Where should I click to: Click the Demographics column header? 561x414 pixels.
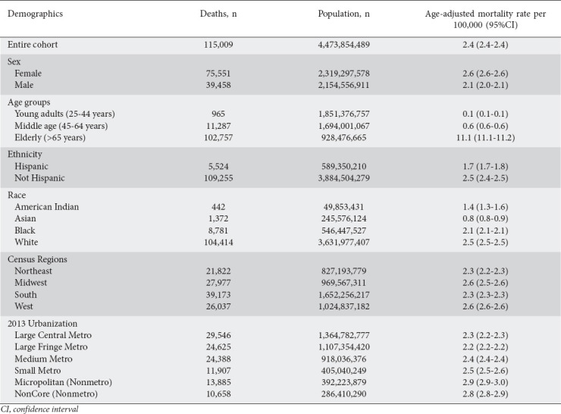(37, 13)
